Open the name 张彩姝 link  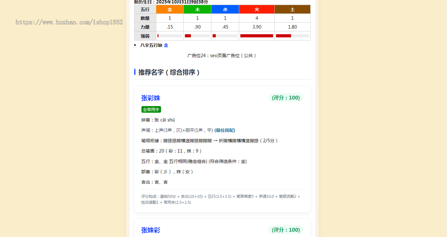point(151,98)
